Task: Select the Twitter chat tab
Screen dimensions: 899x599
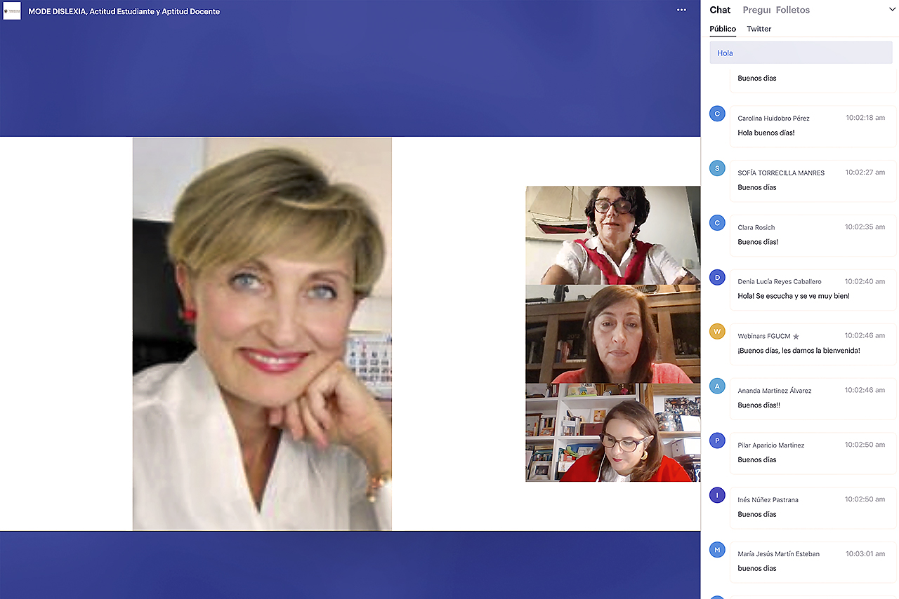Action: click(759, 29)
